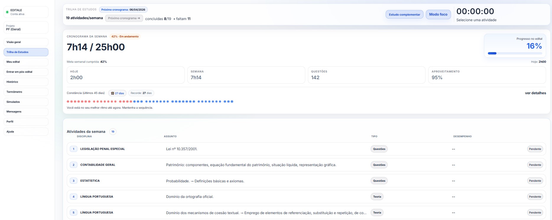Expand the truncated Língua Portuguesa activity row 5

click(x=266, y=213)
